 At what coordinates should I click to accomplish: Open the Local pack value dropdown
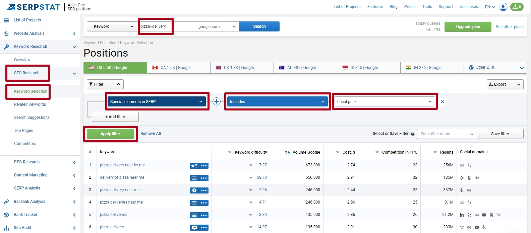(x=385, y=102)
